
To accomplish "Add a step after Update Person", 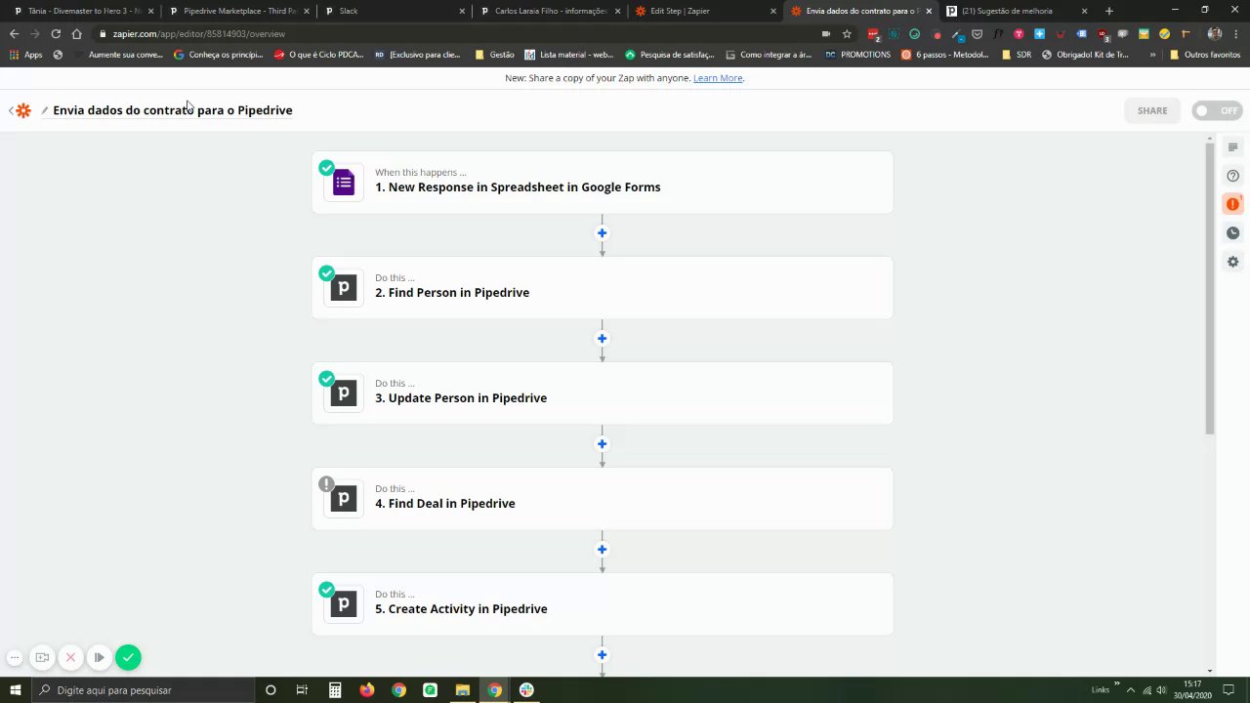I will (x=602, y=444).
